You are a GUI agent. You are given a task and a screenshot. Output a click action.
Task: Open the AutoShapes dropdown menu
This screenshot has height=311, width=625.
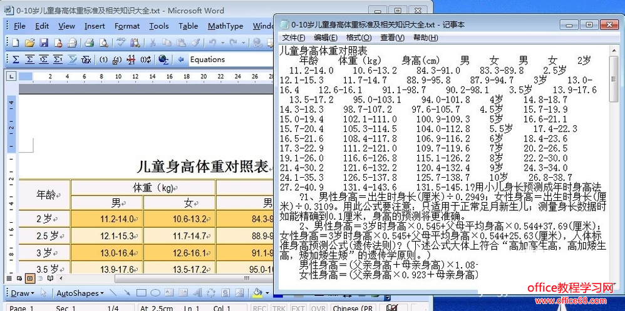pyautogui.click(x=80, y=293)
